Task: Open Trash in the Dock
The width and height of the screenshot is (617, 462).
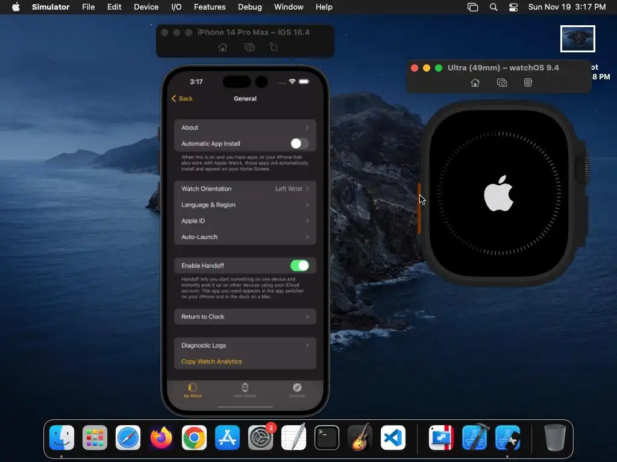Action: pos(555,437)
